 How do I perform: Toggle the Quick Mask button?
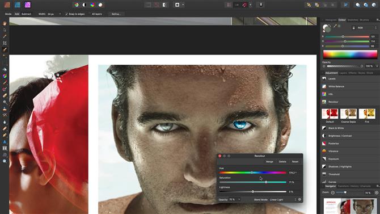(177, 5)
